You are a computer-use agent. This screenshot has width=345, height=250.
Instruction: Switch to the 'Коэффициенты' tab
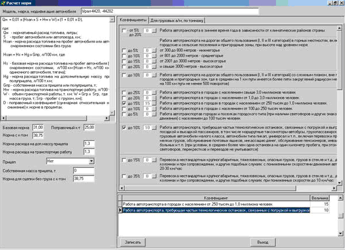tap(133, 20)
